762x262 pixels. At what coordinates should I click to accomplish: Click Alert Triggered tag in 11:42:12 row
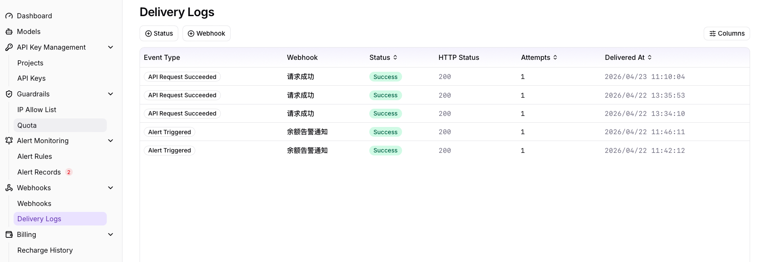(x=169, y=150)
